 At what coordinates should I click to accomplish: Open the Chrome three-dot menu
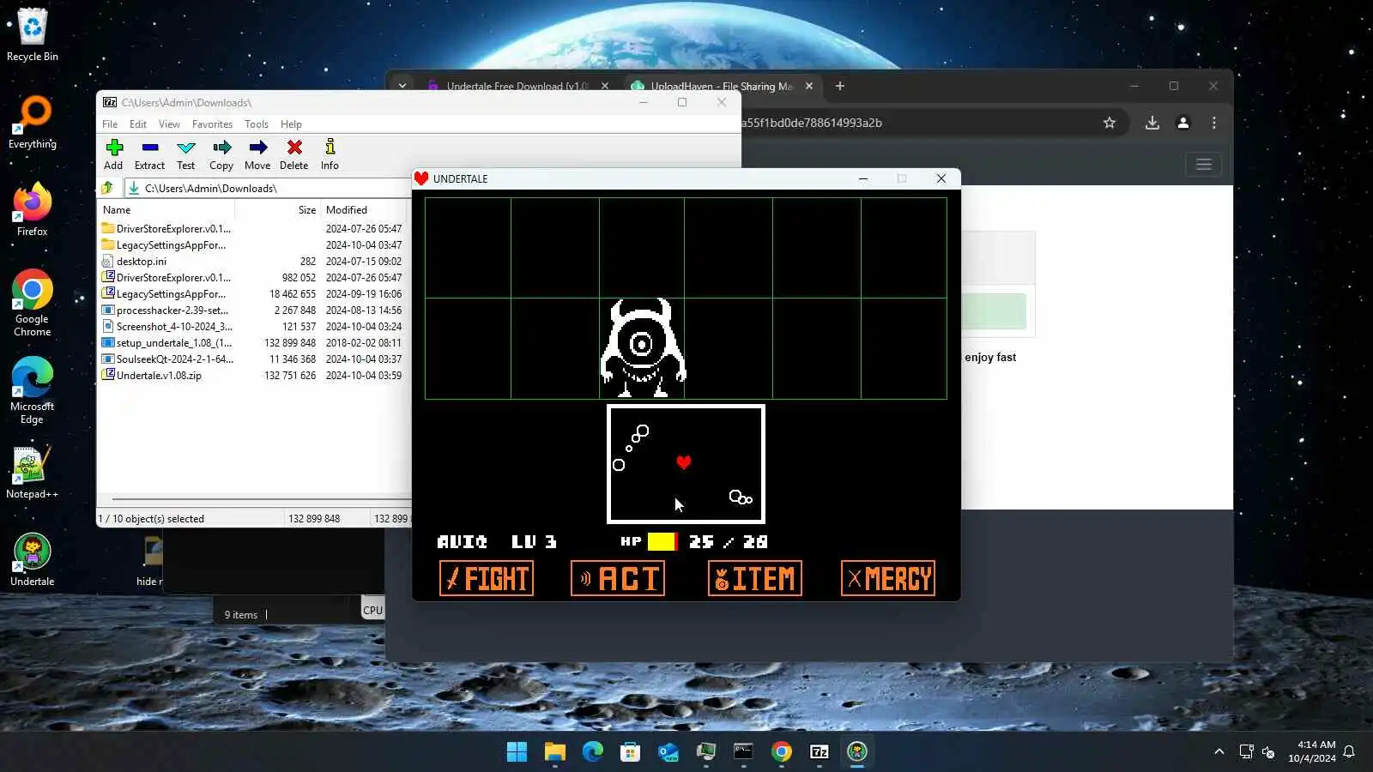click(x=1214, y=123)
